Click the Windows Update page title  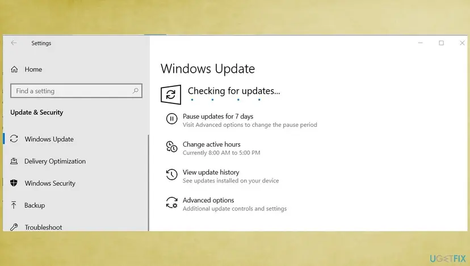[x=208, y=69]
